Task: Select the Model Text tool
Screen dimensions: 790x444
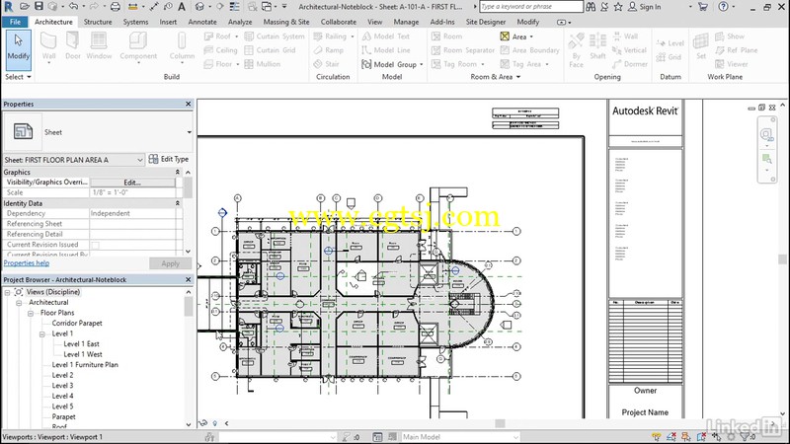Action: click(386, 37)
